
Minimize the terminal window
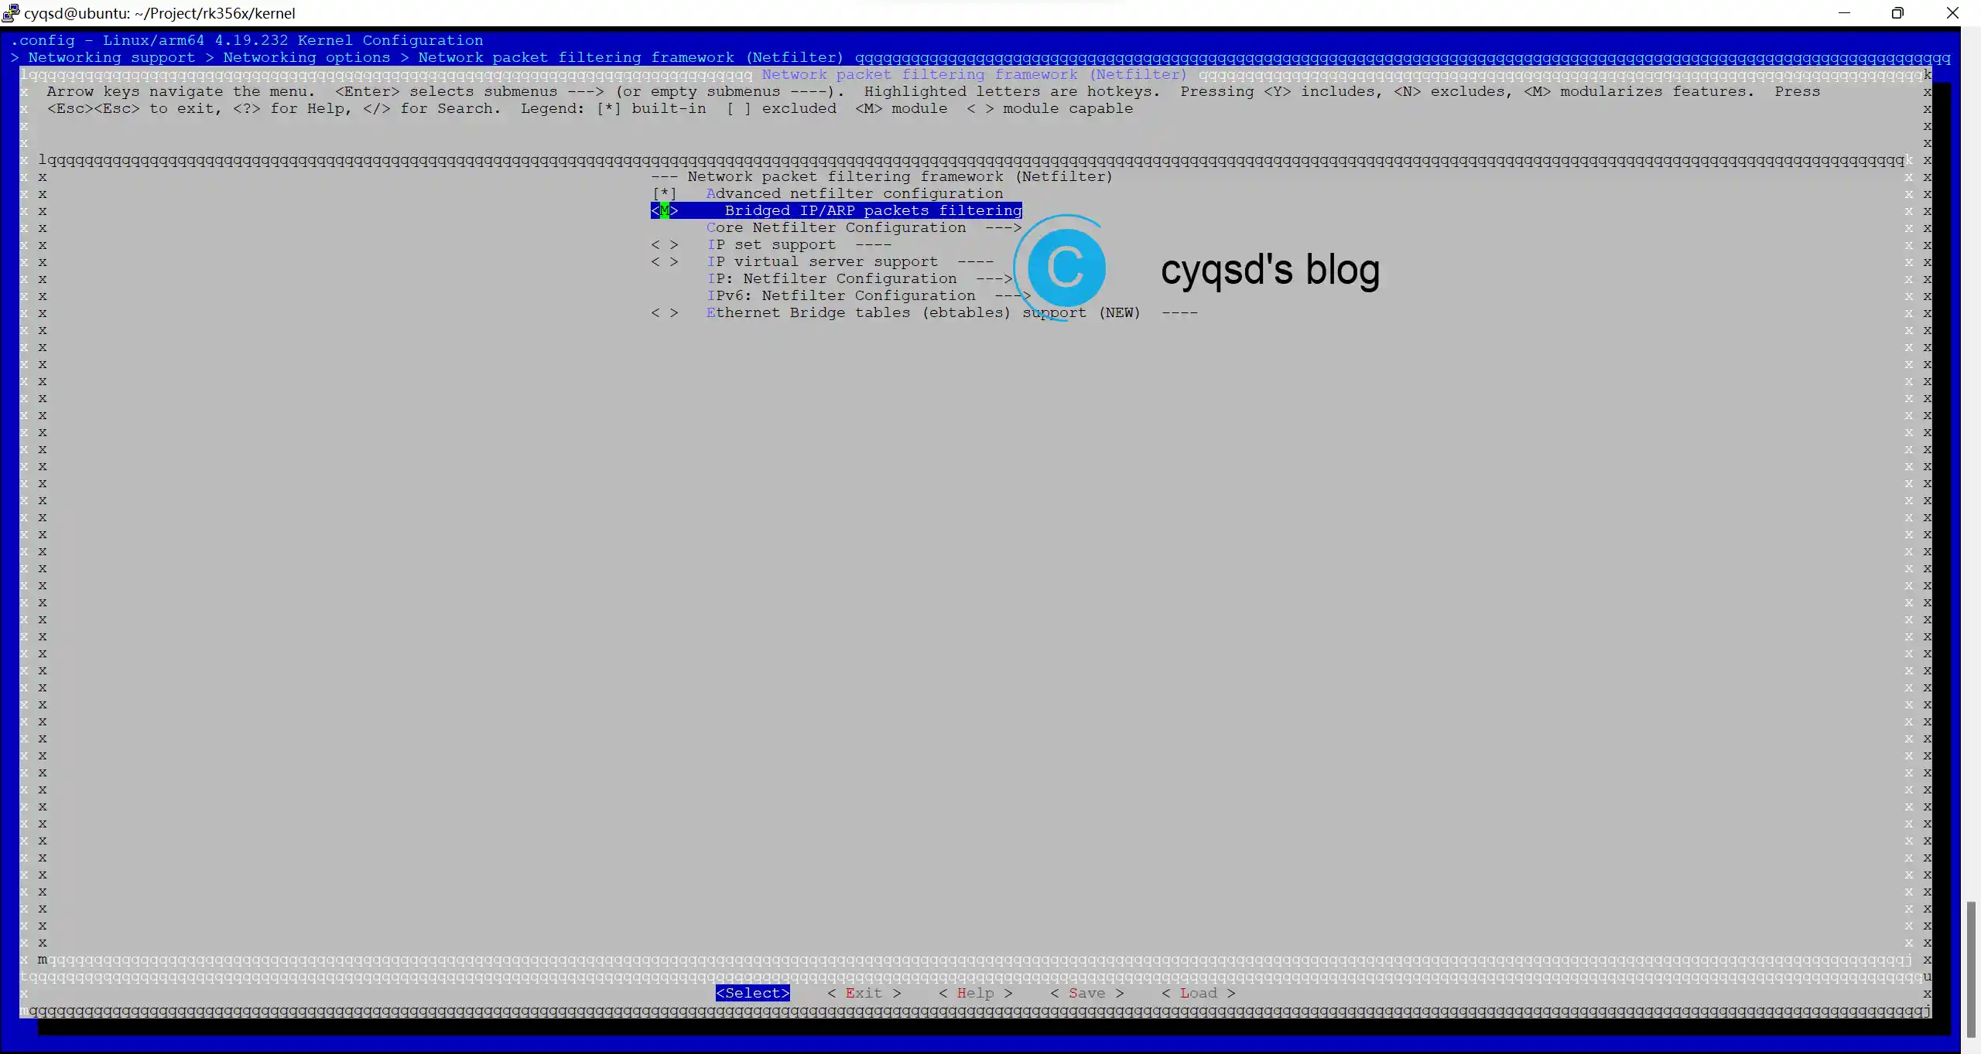pyautogui.click(x=1844, y=13)
